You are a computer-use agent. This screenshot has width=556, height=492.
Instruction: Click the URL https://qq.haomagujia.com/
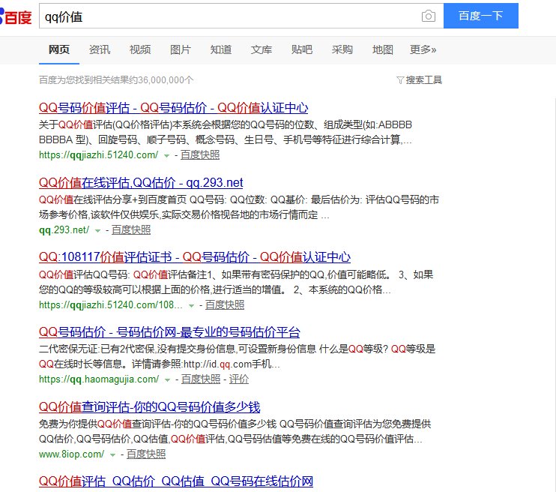(99, 379)
